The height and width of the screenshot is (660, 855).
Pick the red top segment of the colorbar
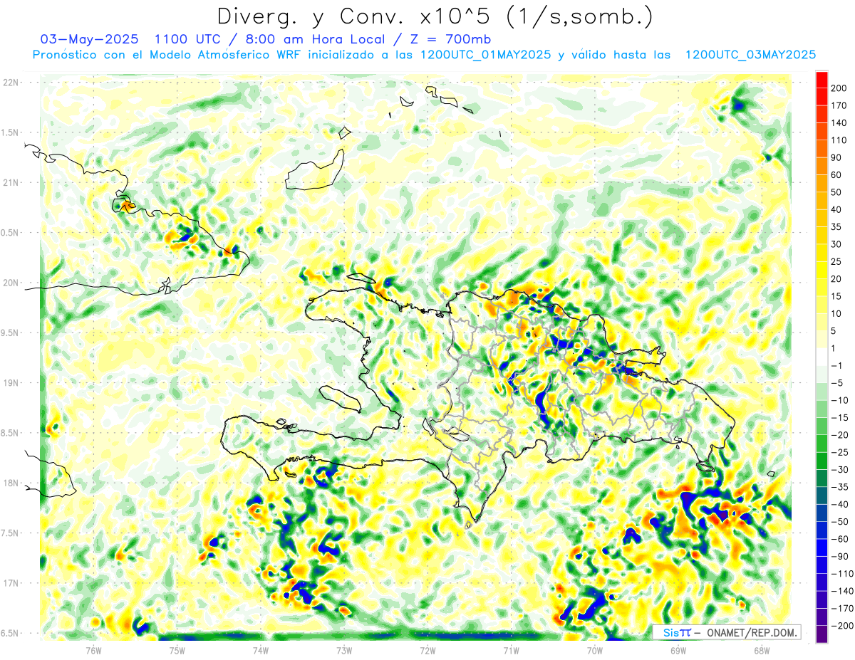tap(822, 80)
